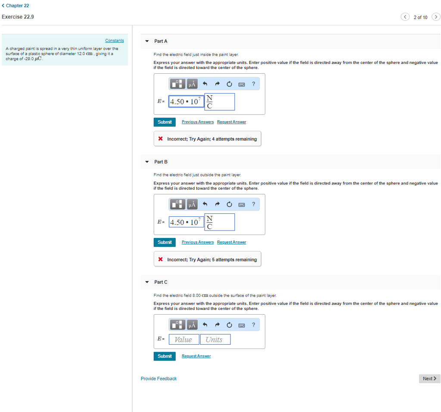Click the undo icon in Part A equation toolbar
The width and height of the screenshot is (441, 412).
coord(205,84)
